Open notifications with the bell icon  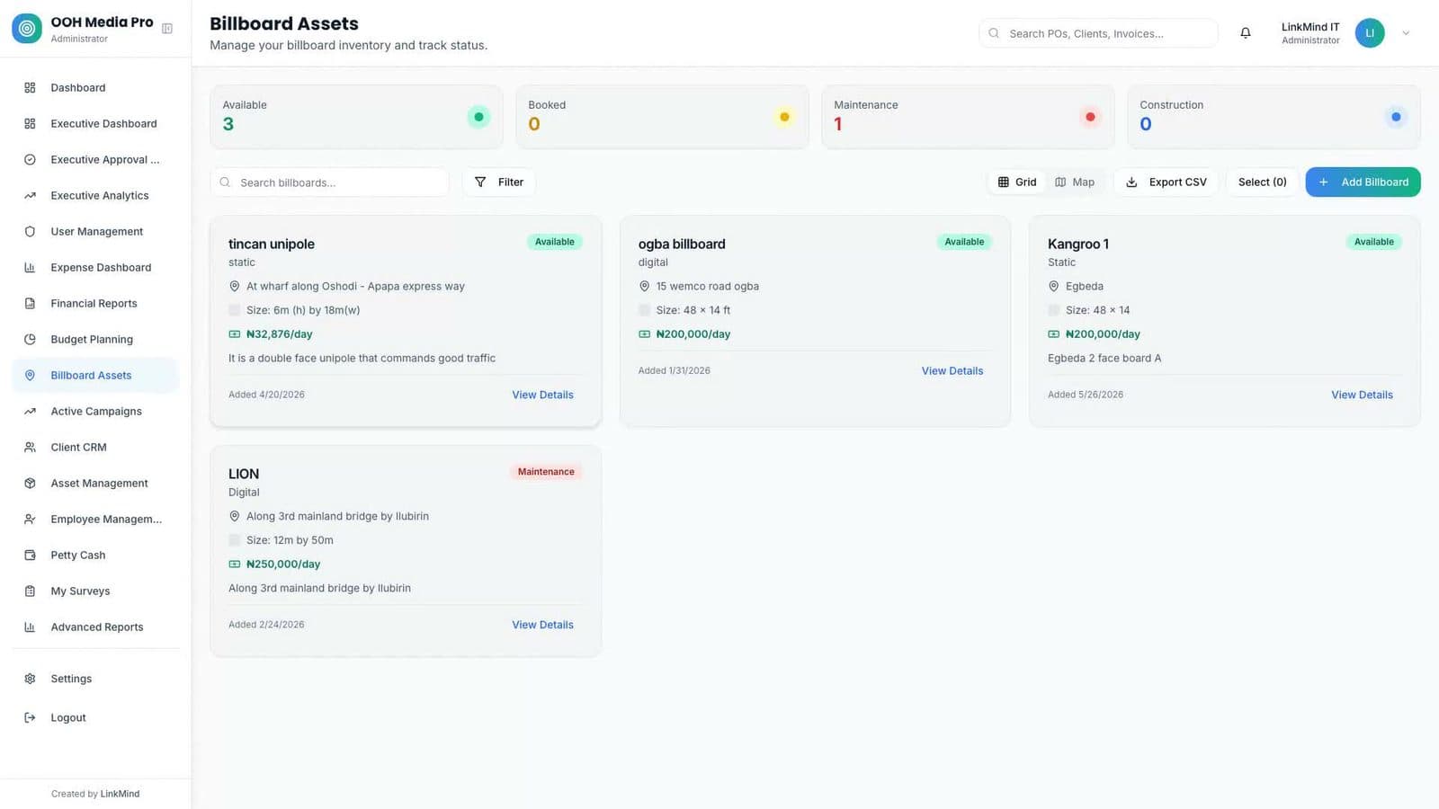(1246, 33)
